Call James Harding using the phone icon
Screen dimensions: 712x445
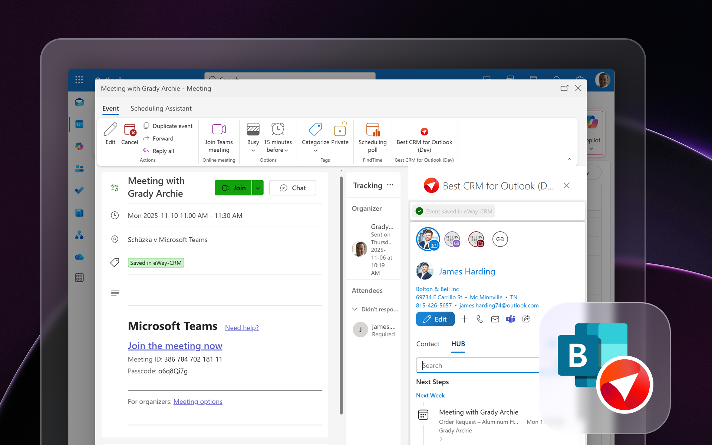pyautogui.click(x=479, y=319)
